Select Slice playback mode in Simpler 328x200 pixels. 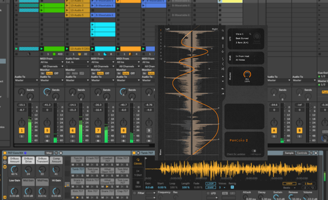(138, 184)
